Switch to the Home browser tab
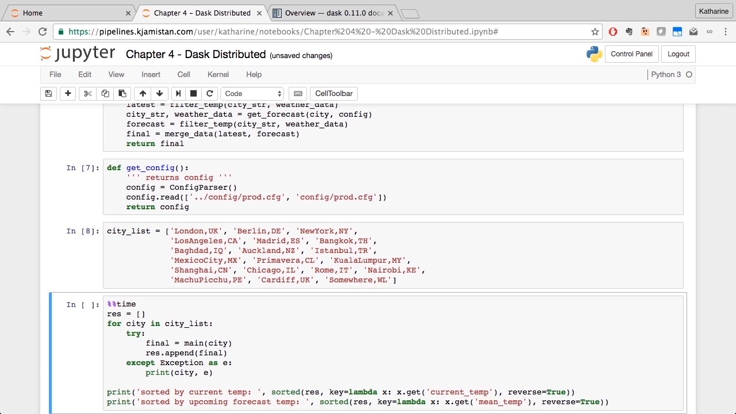 [69, 13]
